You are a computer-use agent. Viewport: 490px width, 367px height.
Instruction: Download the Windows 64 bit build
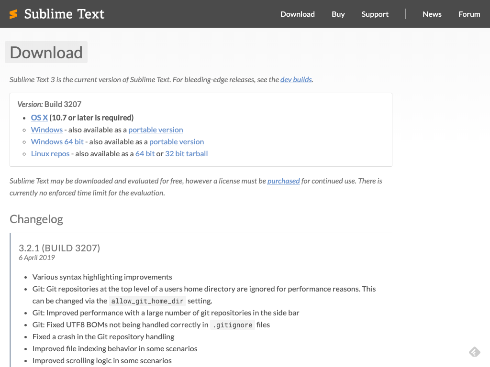tap(57, 141)
